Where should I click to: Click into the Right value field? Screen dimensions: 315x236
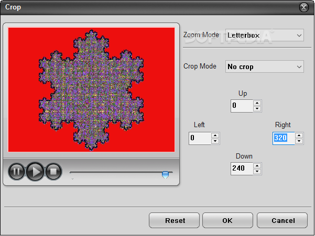(x=284, y=138)
